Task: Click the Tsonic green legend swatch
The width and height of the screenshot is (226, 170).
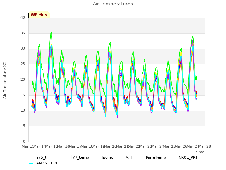Action: pyautogui.click(x=96, y=158)
